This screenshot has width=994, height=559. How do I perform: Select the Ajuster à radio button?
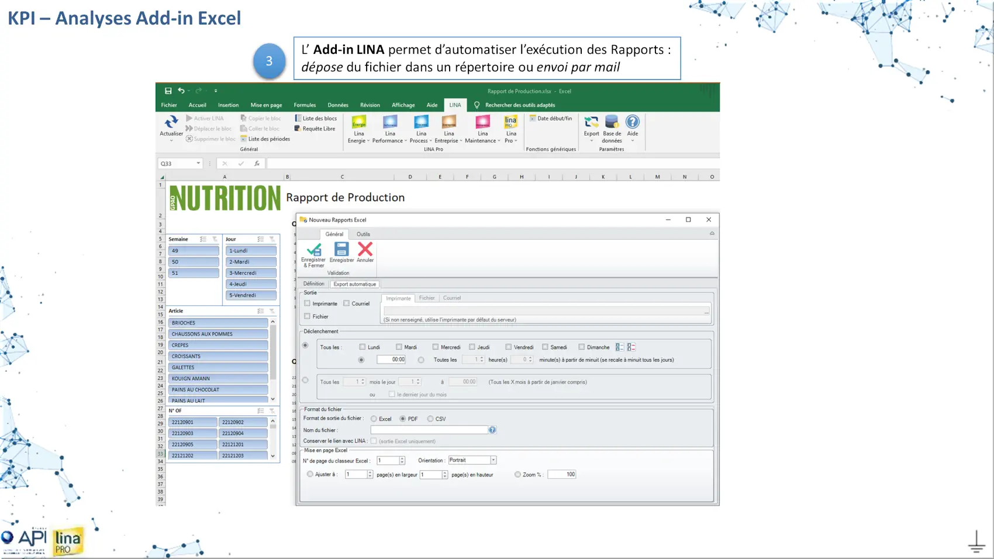click(x=310, y=475)
